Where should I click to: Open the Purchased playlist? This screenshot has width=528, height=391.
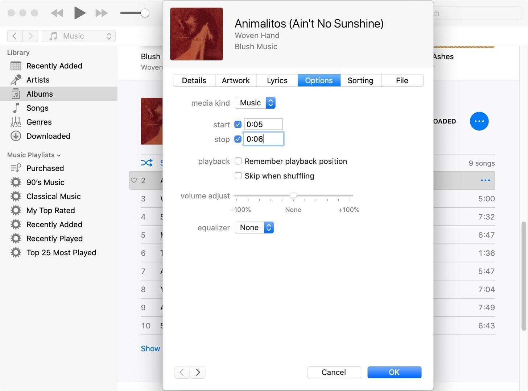pos(45,168)
